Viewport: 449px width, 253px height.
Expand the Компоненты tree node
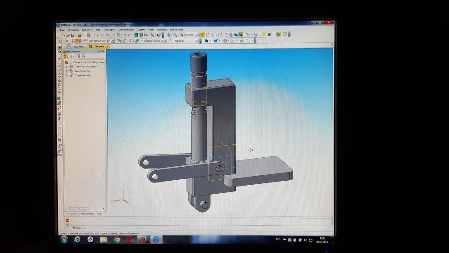pos(67,71)
